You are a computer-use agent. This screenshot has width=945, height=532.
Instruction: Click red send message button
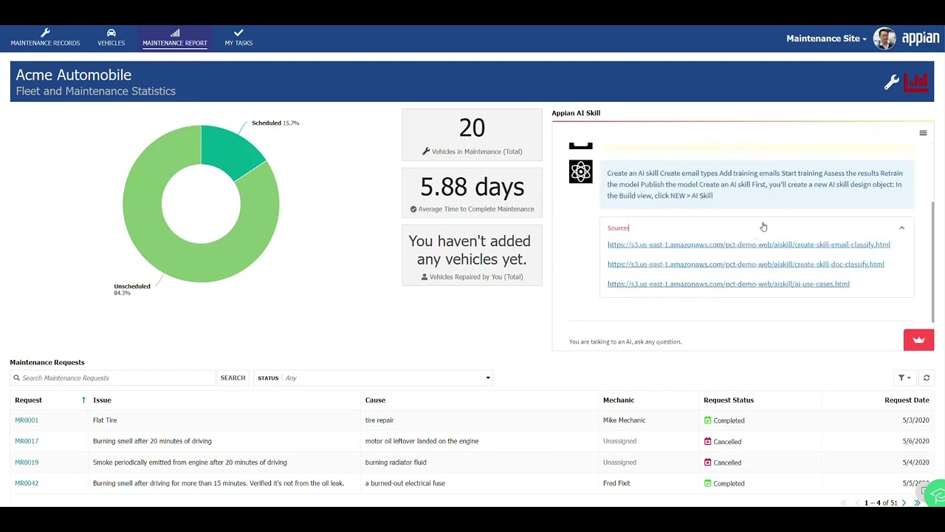918,340
